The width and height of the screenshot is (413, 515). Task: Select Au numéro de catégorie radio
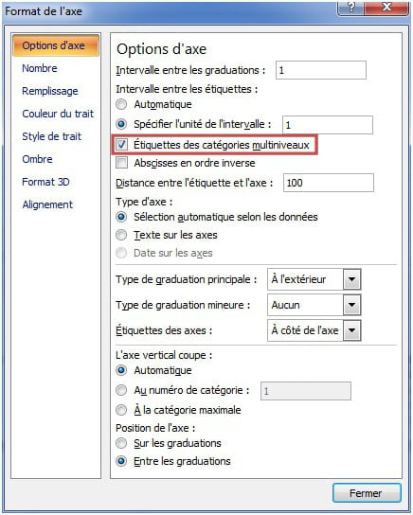(121, 390)
